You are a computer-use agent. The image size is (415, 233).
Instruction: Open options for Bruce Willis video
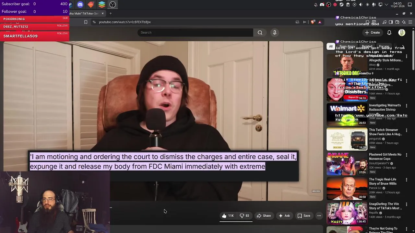[x=406, y=180]
